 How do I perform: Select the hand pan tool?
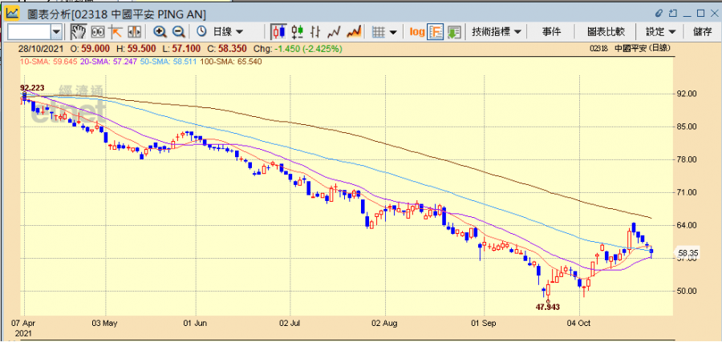(x=78, y=31)
